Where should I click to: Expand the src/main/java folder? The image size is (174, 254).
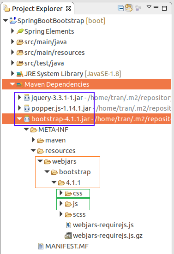click(x=12, y=41)
